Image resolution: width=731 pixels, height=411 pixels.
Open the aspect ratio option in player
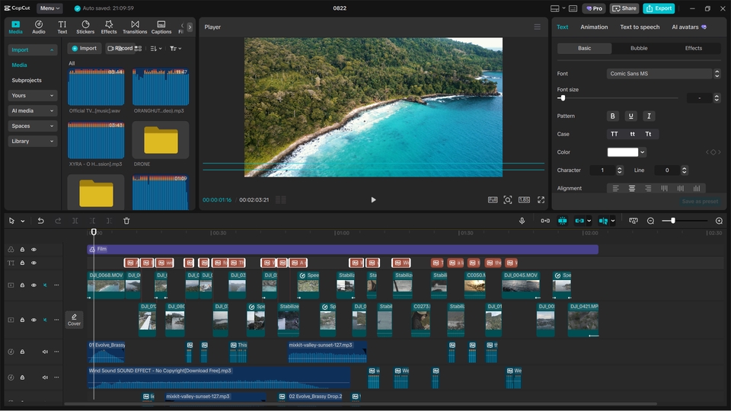click(x=524, y=200)
